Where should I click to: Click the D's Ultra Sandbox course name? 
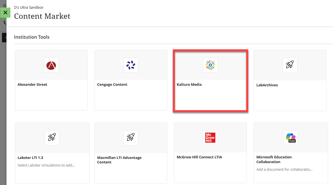tap(29, 8)
